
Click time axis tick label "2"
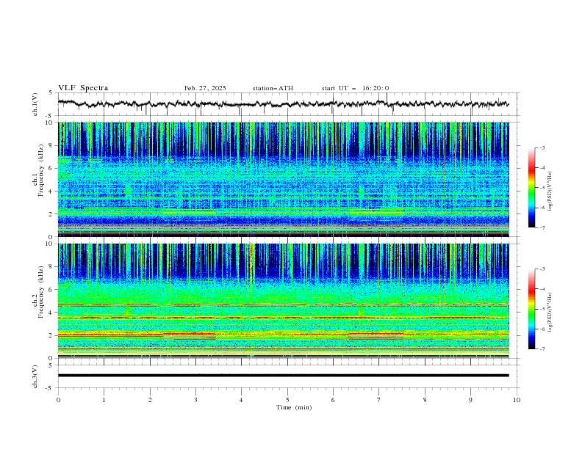point(150,400)
